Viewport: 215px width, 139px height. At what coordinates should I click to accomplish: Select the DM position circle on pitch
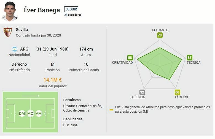(x=22, y=113)
